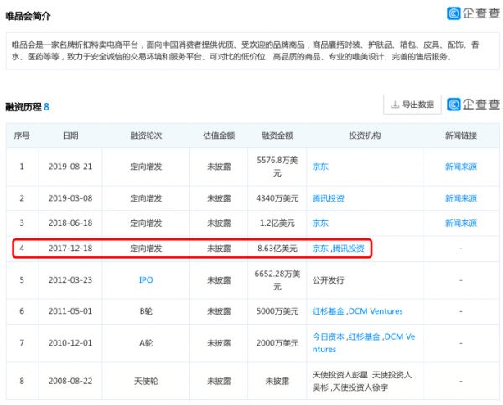Click the 日期 column header
503x405 pixels.
tap(70, 136)
